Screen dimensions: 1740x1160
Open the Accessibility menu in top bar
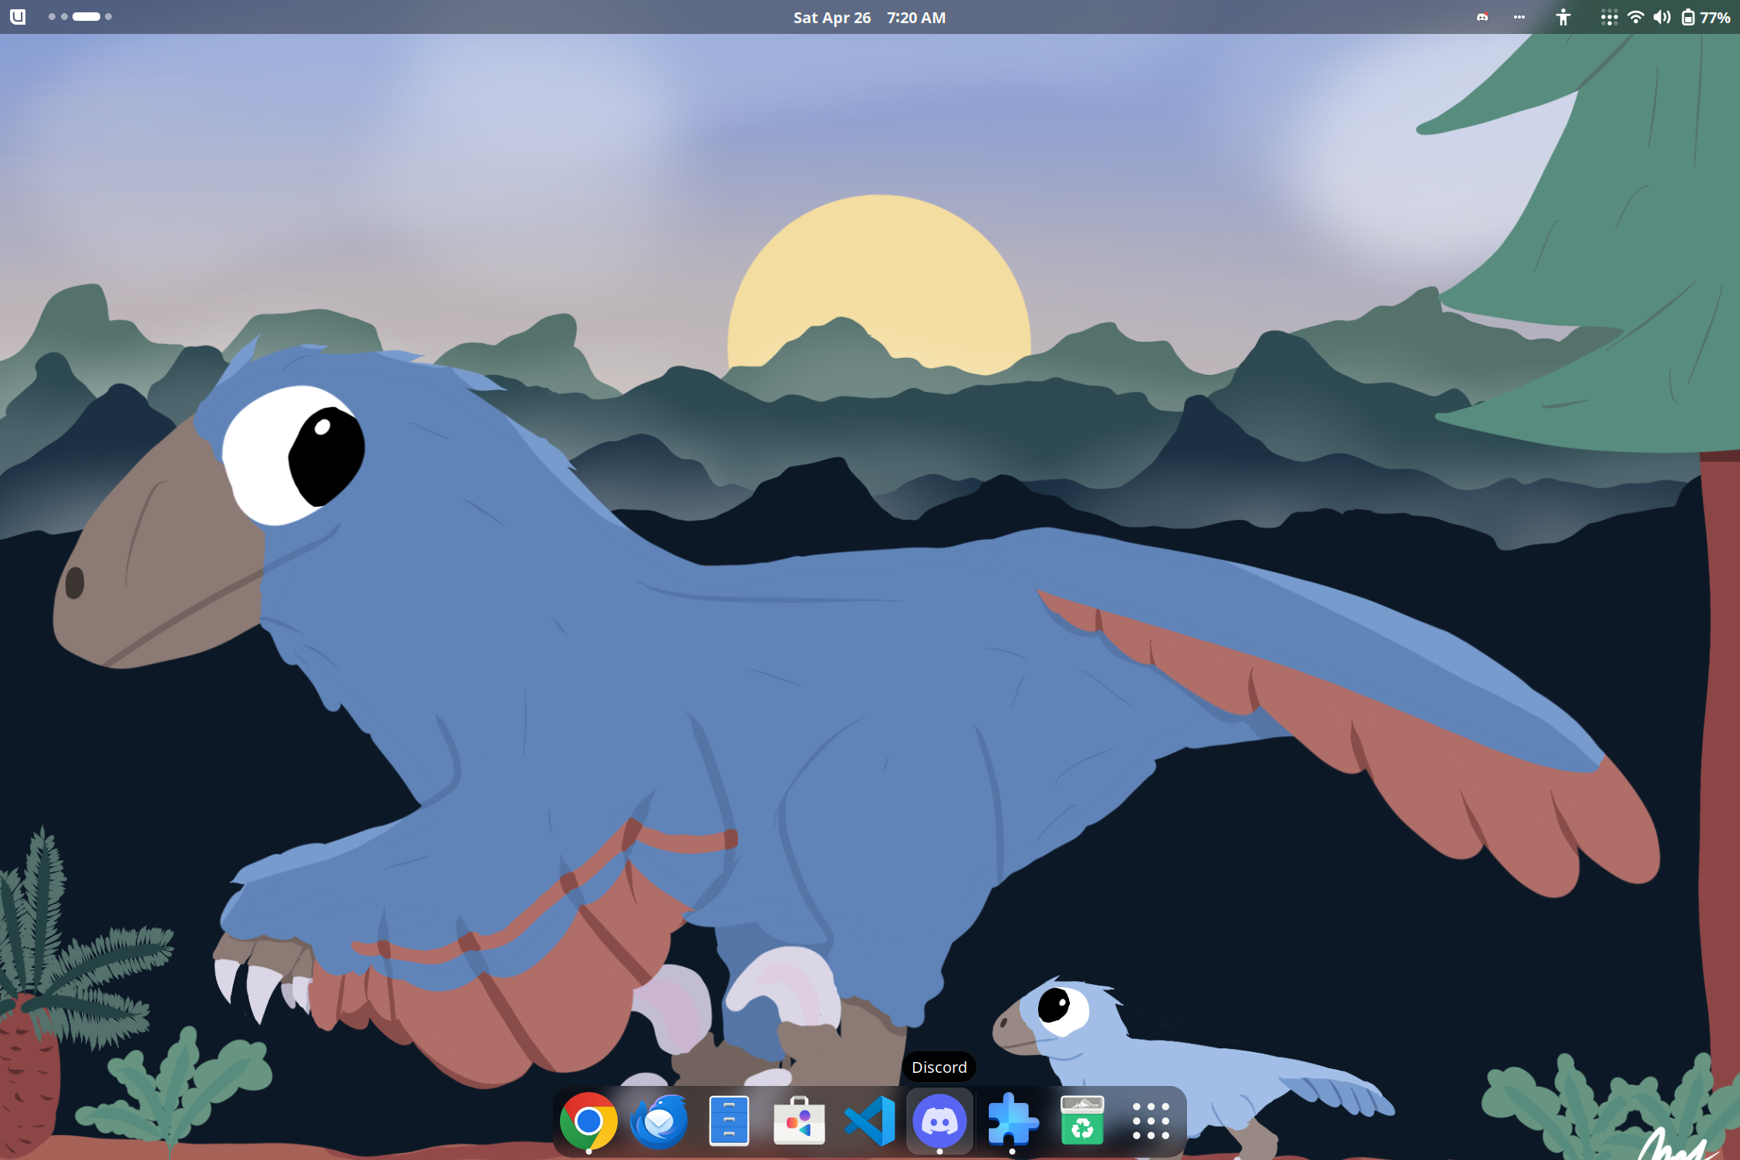[x=1563, y=17]
